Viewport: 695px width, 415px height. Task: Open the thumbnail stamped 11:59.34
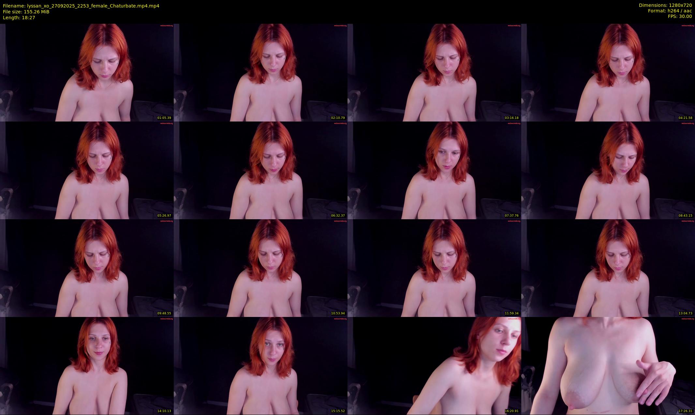(434, 268)
